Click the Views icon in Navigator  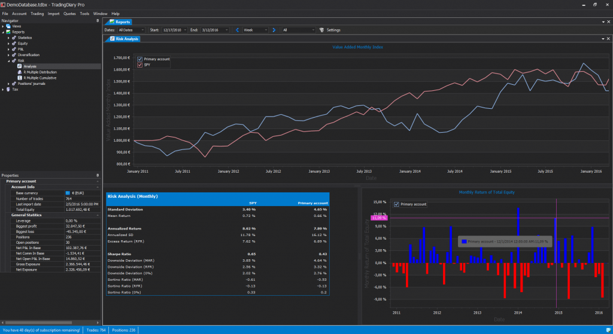(8, 26)
